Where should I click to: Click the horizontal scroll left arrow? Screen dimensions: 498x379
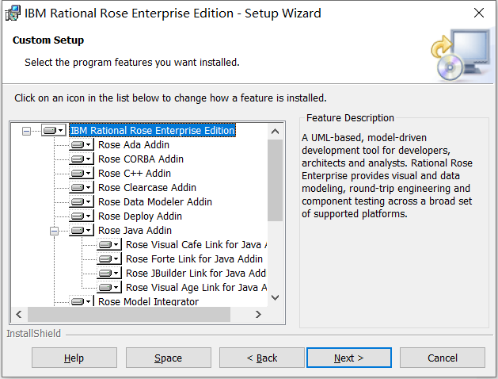click(x=19, y=315)
